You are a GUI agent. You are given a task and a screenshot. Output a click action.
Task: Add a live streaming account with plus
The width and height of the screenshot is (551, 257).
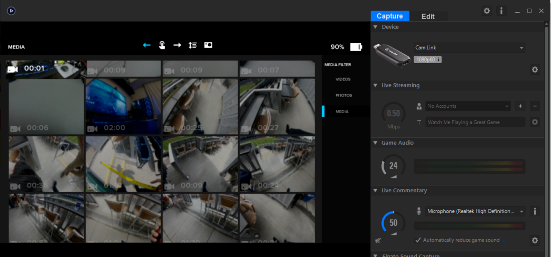pos(520,106)
